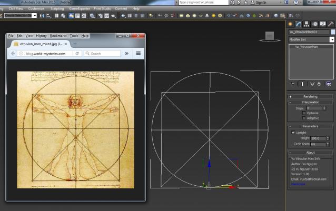Toggle the Upright checkbox
The image size is (336, 211).
293,133
